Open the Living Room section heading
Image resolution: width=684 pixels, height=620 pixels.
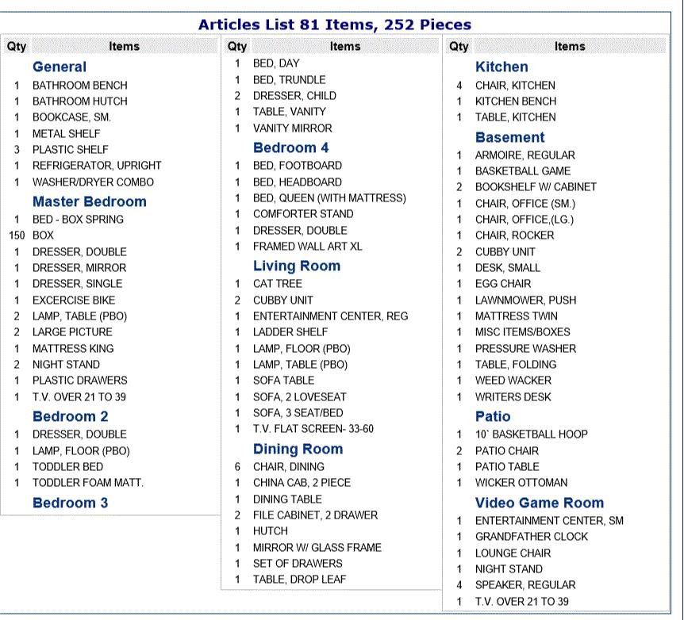(296, 266)
